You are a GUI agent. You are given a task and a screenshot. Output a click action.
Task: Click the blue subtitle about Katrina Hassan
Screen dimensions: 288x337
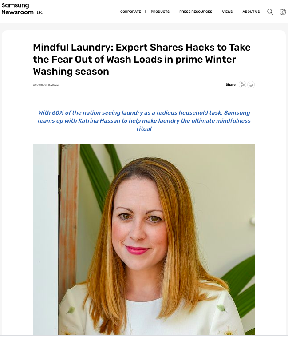[x=144, y=120]
